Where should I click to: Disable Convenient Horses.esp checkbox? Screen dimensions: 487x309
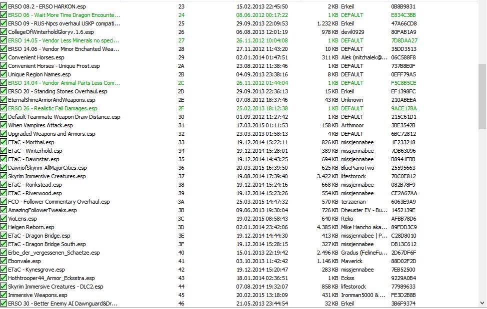pyautogui.click(x=3, y=57)
